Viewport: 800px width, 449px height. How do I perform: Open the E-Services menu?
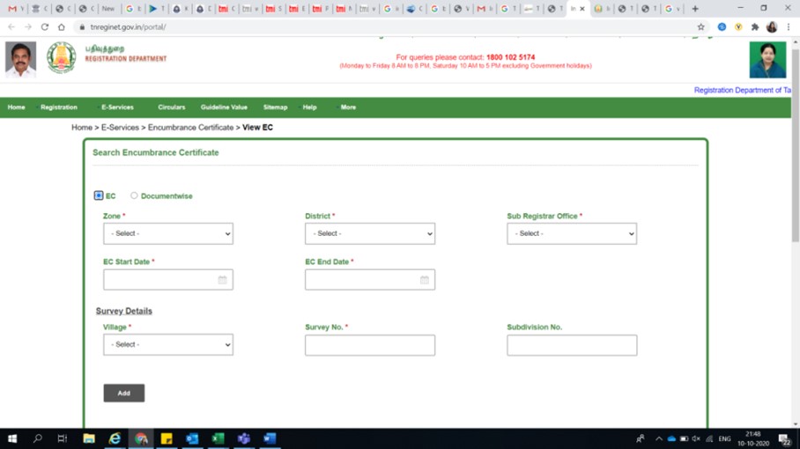117,107
